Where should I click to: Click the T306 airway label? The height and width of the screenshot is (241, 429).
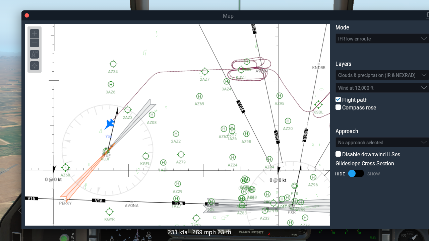pos(178,203)
